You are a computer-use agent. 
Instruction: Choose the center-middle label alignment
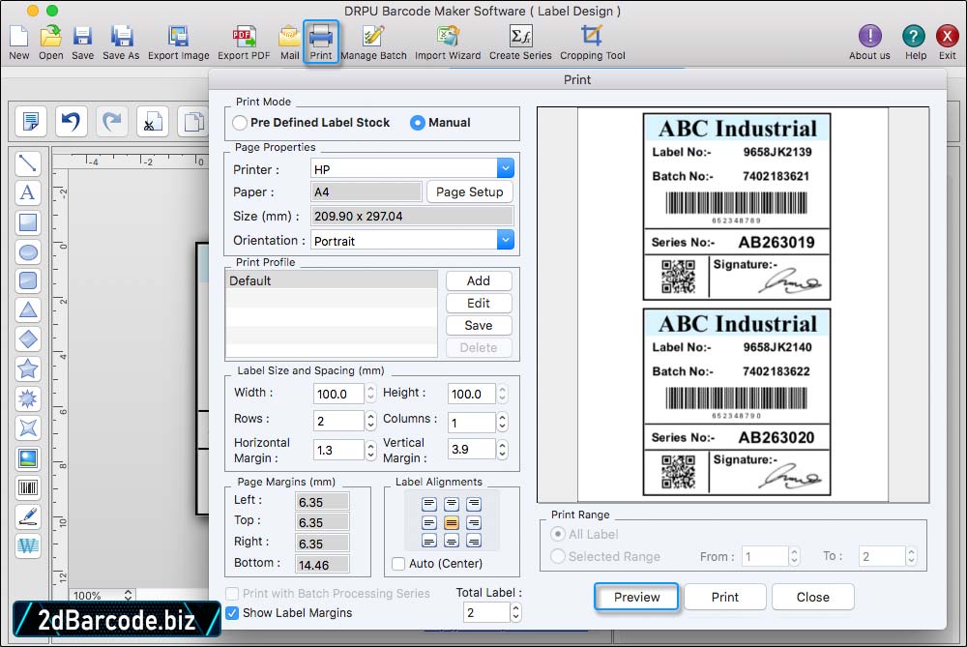click(x=452, y=523)
